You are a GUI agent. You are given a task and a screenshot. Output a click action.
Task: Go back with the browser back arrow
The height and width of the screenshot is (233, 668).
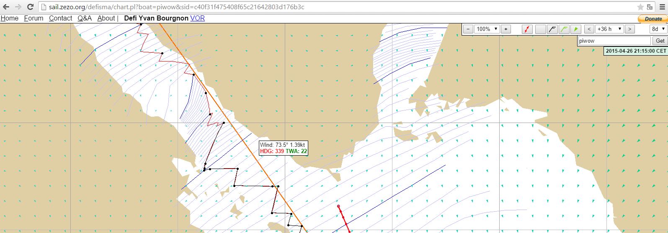(x=6, y=7)
